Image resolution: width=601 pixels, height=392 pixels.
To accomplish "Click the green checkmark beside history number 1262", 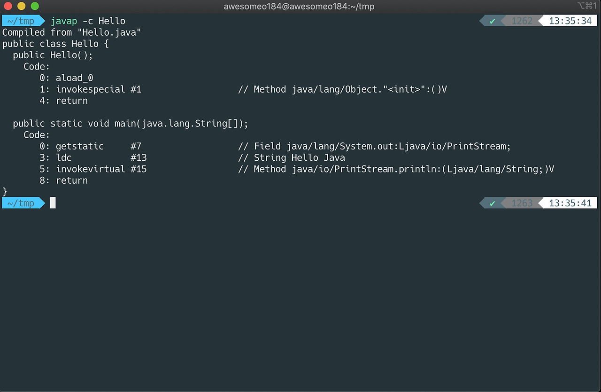I will click(x=492, y=21).
